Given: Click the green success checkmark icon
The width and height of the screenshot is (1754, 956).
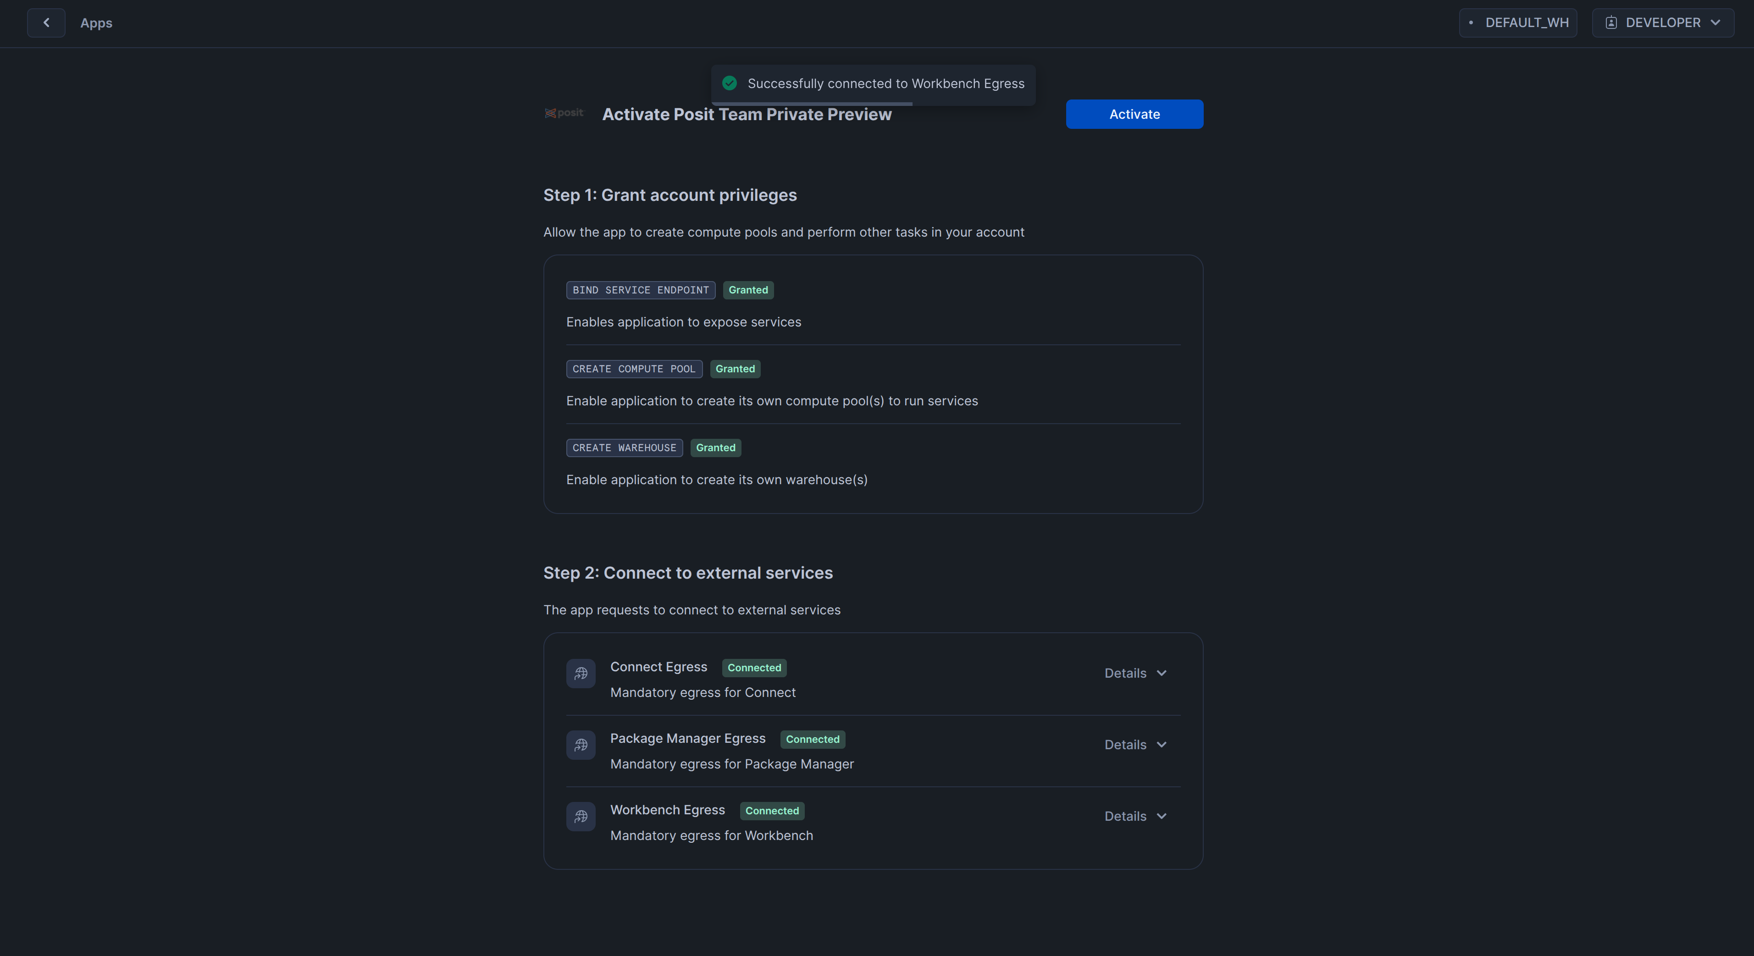Looking at the screenshot, I should (x=729, y=83).
